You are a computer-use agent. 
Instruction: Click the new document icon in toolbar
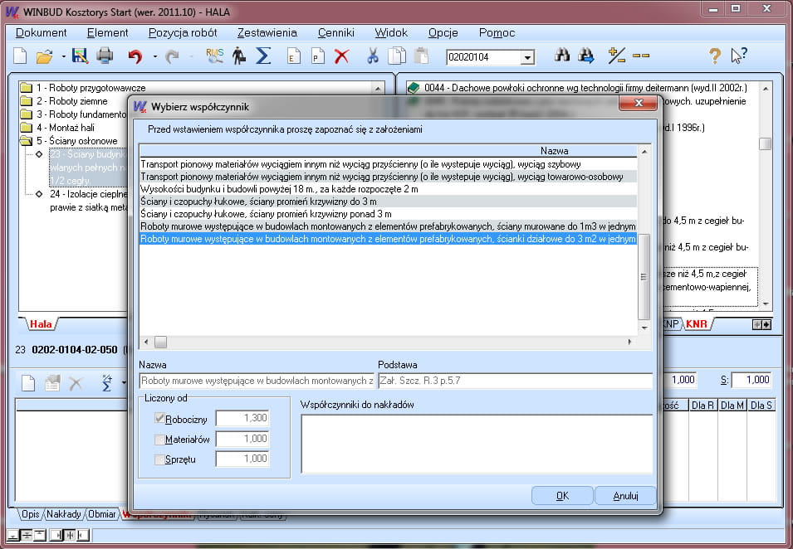[x=20, y=56]
